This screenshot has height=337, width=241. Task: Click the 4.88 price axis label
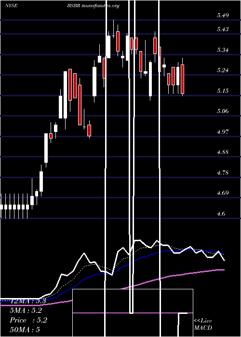pos(223,152)
